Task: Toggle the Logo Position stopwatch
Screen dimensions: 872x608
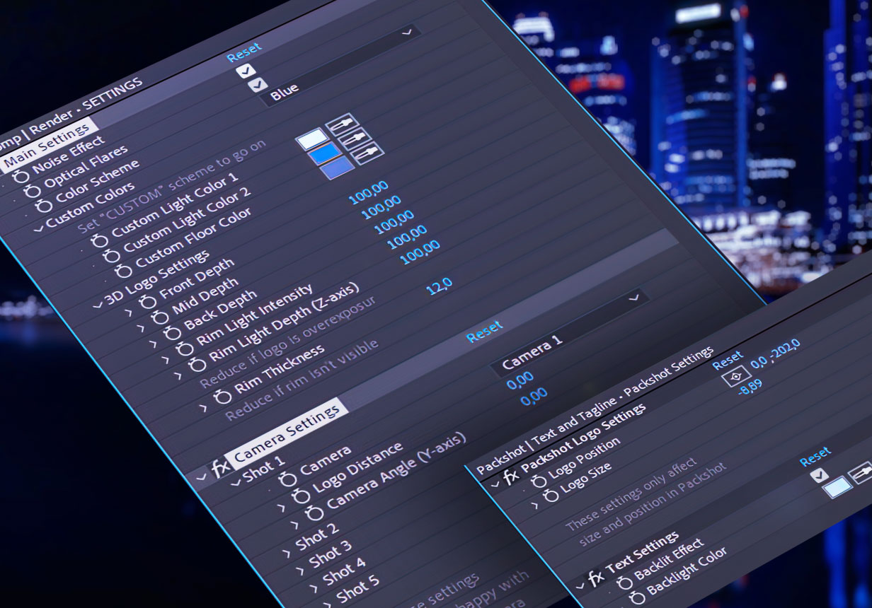Action: [538, 482]
